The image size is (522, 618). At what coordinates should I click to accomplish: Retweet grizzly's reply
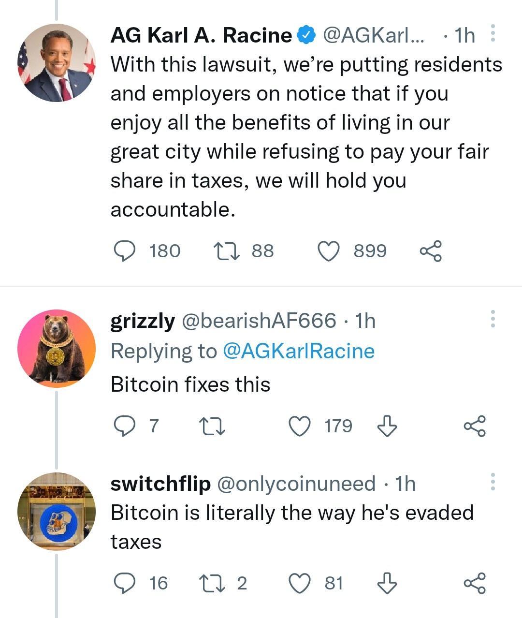[x=212, y=426]
